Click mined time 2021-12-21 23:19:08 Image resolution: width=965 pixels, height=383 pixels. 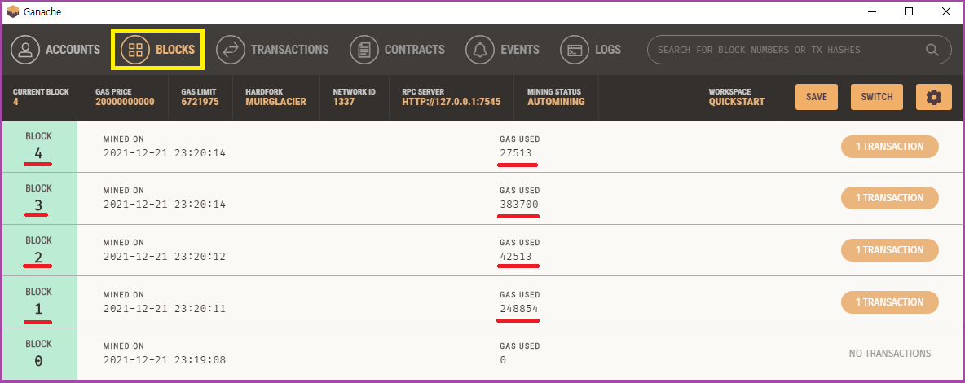point(165,360)
